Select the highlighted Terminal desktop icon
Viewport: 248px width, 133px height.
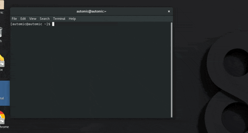(5, 93)
